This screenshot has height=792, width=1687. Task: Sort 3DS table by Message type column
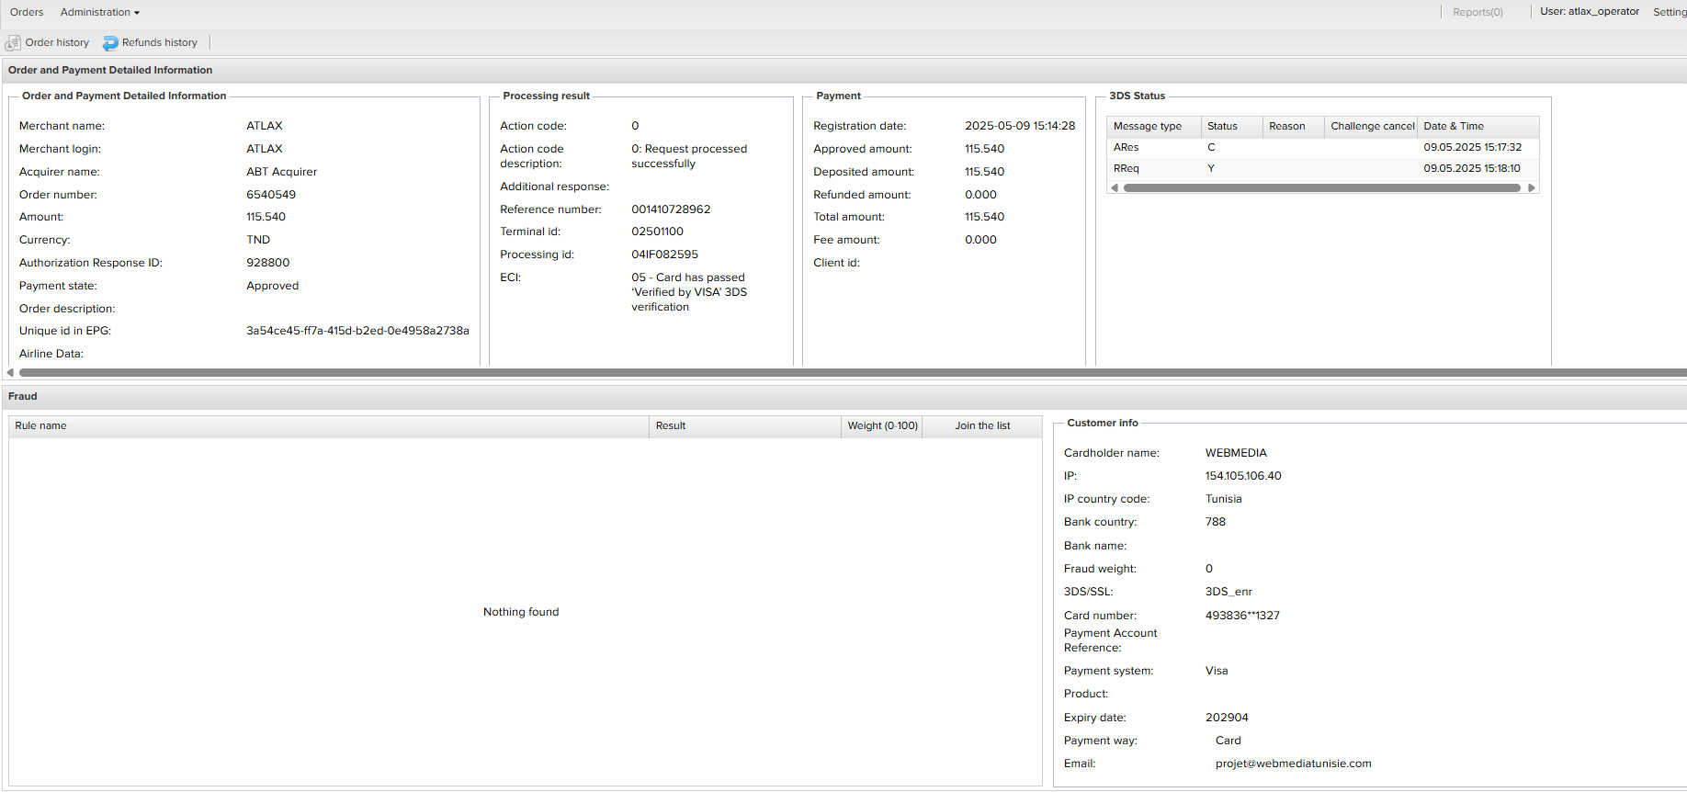(1148, 127)
